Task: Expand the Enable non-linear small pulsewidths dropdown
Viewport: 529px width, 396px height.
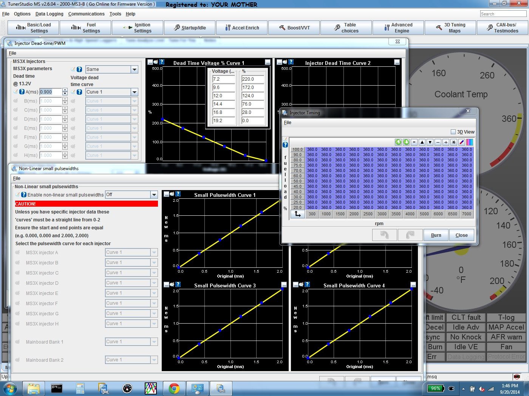Action: tap(154, 195)
